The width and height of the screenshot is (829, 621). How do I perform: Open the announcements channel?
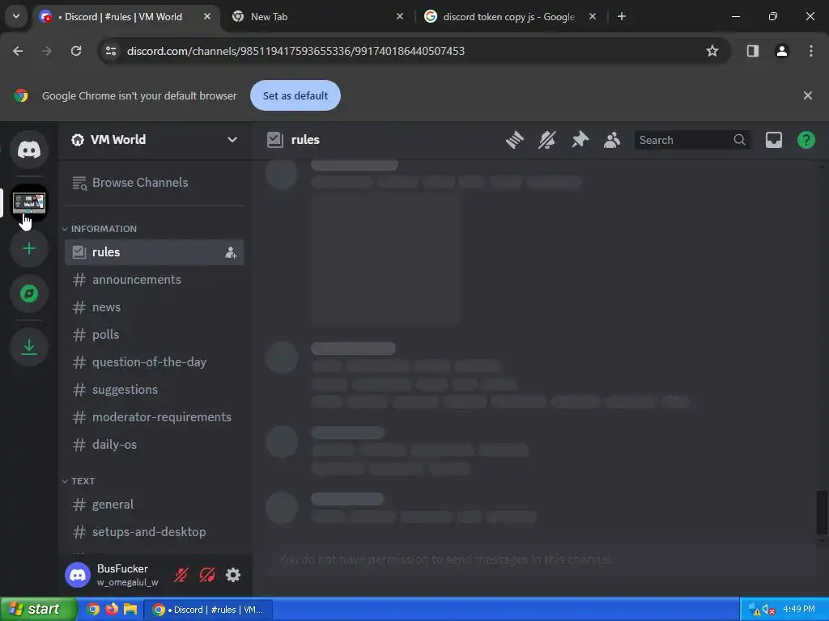(x=153, y=280)
